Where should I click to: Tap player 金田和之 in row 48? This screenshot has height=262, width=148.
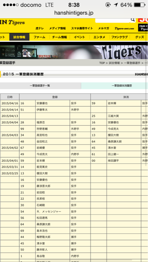[42, 142]
